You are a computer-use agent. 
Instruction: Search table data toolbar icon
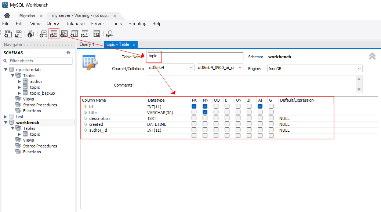click(x=97, y=34)
